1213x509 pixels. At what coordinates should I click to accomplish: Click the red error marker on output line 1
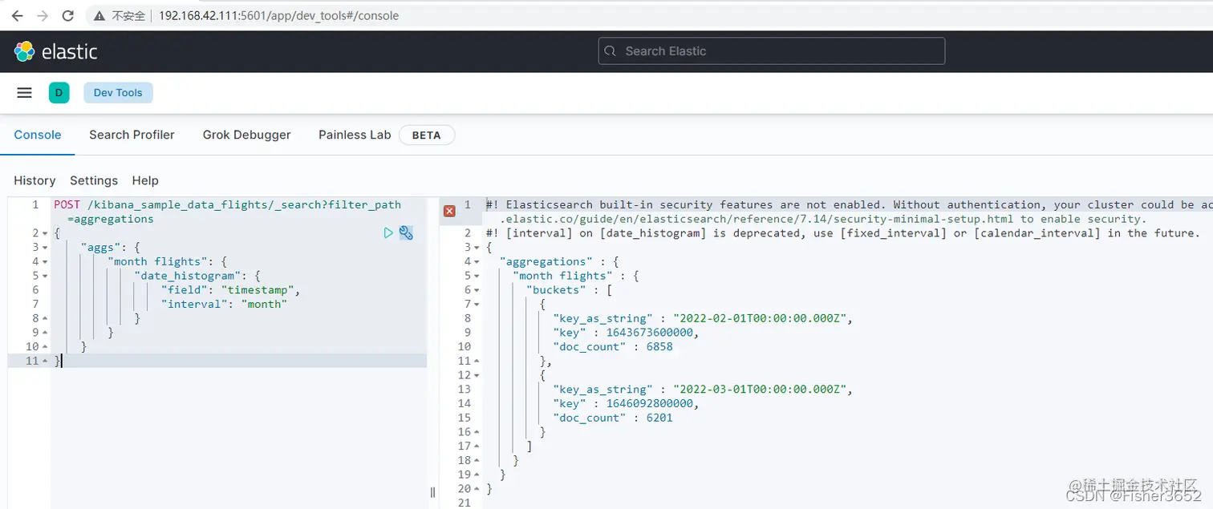click(x=449, y=211)
